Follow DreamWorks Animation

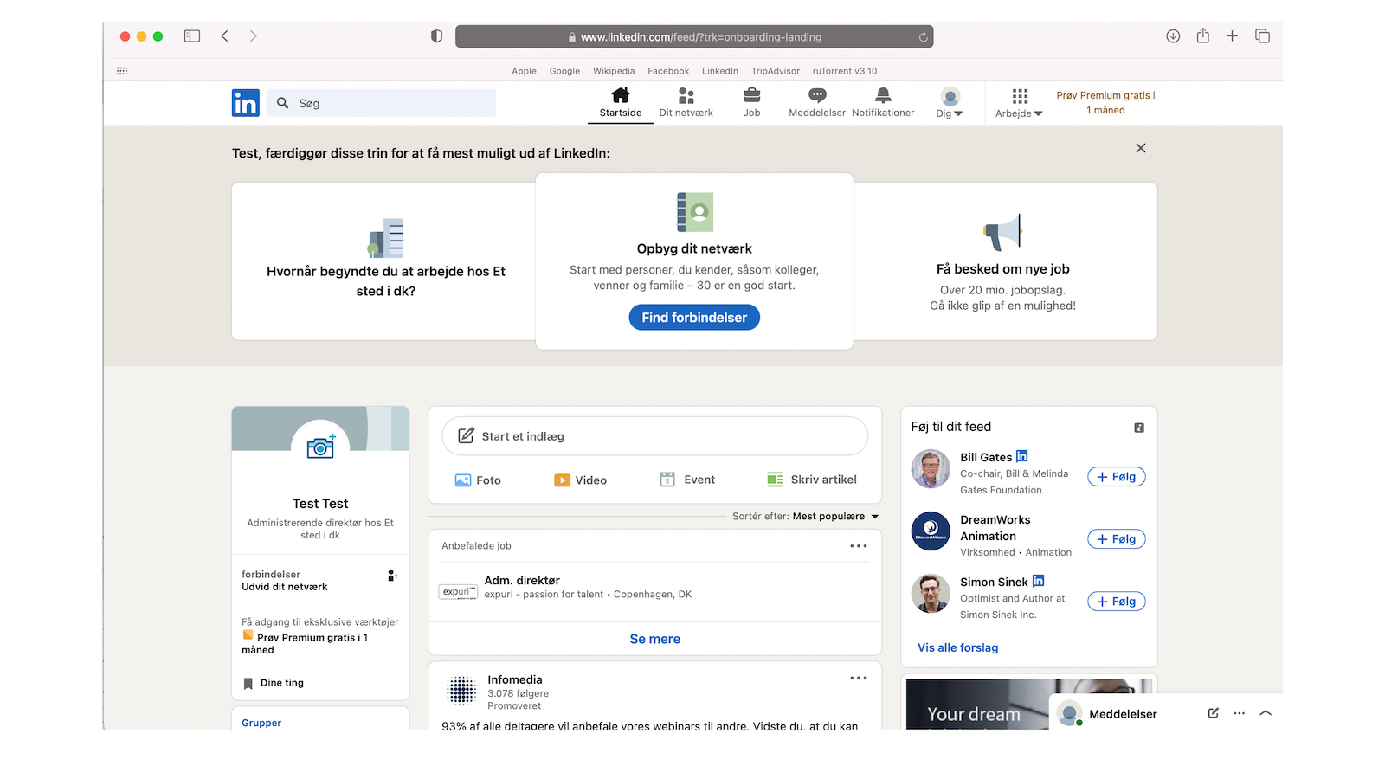point(1116,538)
